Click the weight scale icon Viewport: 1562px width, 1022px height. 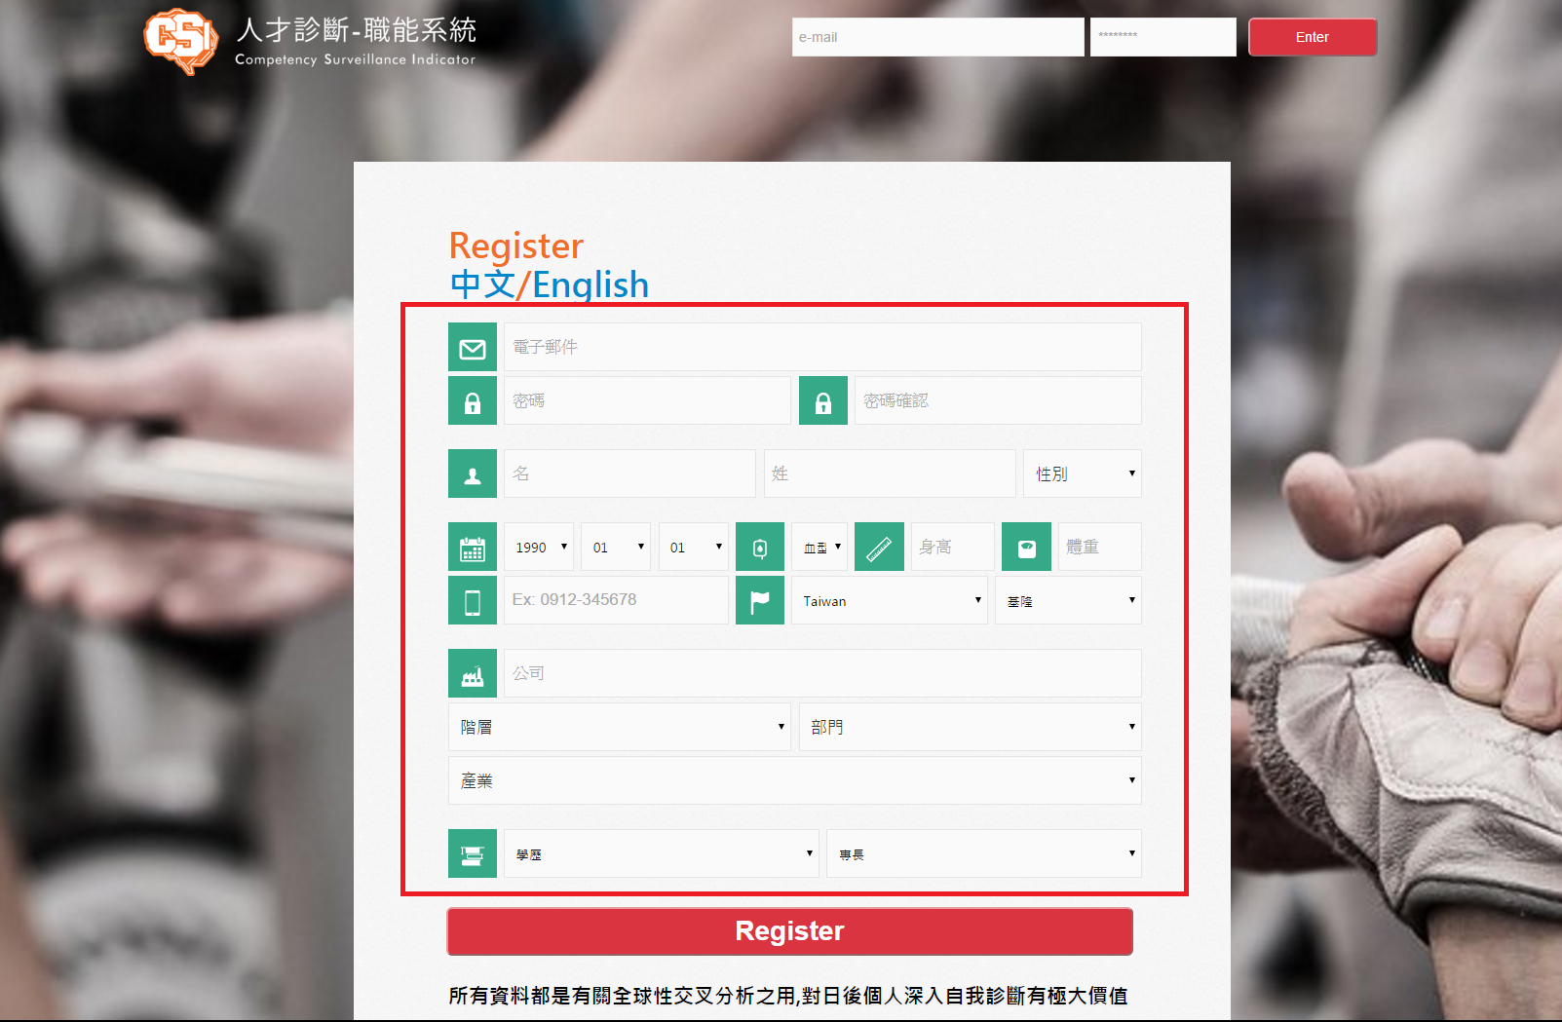pyautogui.click(x=1027, y=548)
